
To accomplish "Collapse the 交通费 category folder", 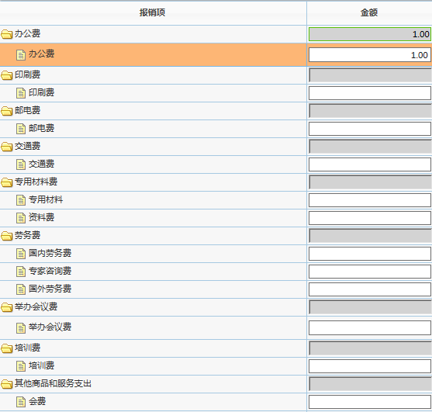I will [x=7, y=147].
